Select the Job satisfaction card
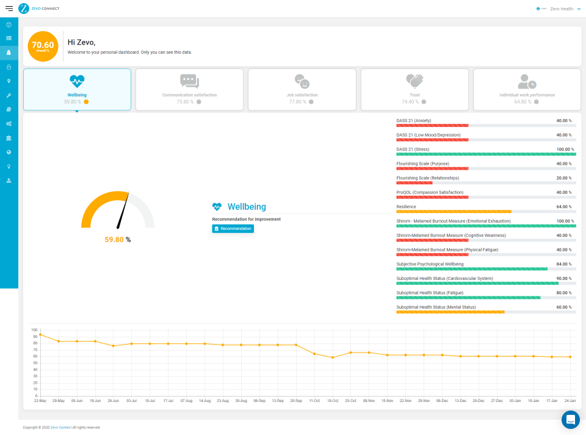 [302, 89]
